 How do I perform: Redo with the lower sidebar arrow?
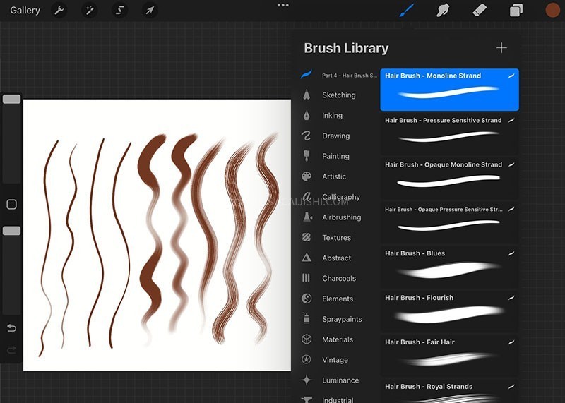(x=11, y=349)
